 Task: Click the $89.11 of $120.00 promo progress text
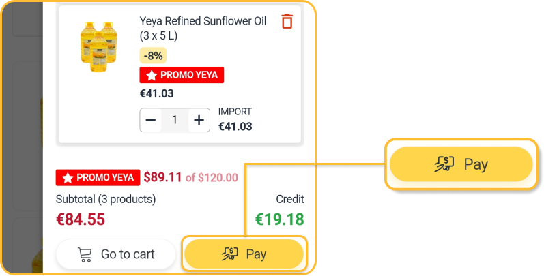tap(190, 178)
